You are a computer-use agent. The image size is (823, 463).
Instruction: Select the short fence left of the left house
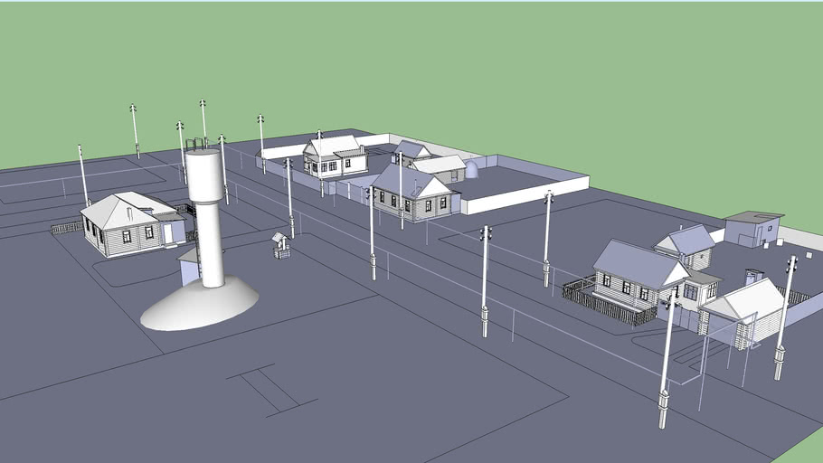click(x=66, y=228)
